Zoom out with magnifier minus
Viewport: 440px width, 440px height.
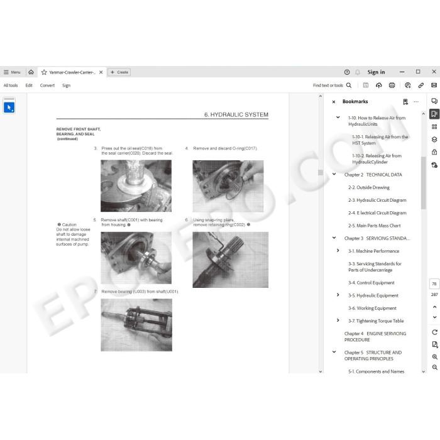[x=435, y=367]
